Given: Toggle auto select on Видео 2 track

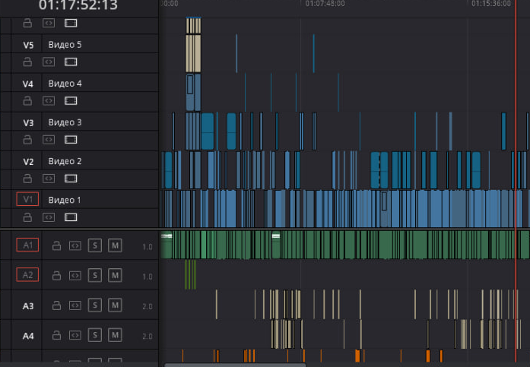Looking at the screenshot, I should pyautogui.click(x=49, y=179).
